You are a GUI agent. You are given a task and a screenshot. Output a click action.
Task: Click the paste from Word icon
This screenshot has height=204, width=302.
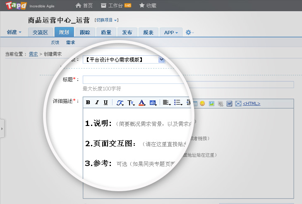tap(229, 104)
